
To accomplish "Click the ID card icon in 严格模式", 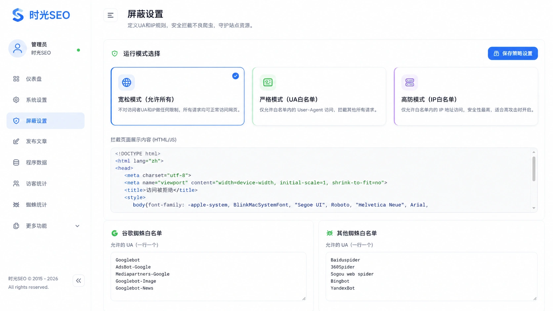I will [x=268, y=82].
